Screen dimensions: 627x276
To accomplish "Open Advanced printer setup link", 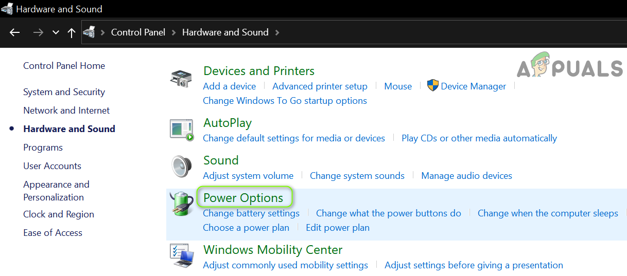I will (x=320, y=86).
